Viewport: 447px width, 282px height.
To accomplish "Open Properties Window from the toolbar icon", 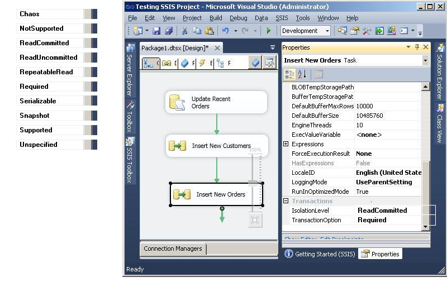I will click(355, 31).
